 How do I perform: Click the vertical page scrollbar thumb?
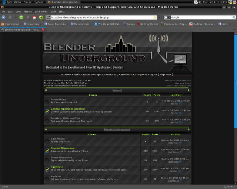pos(236,81)
